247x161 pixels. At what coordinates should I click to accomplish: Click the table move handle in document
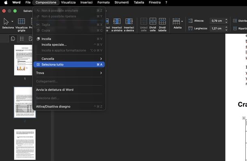tap(244, 118)
